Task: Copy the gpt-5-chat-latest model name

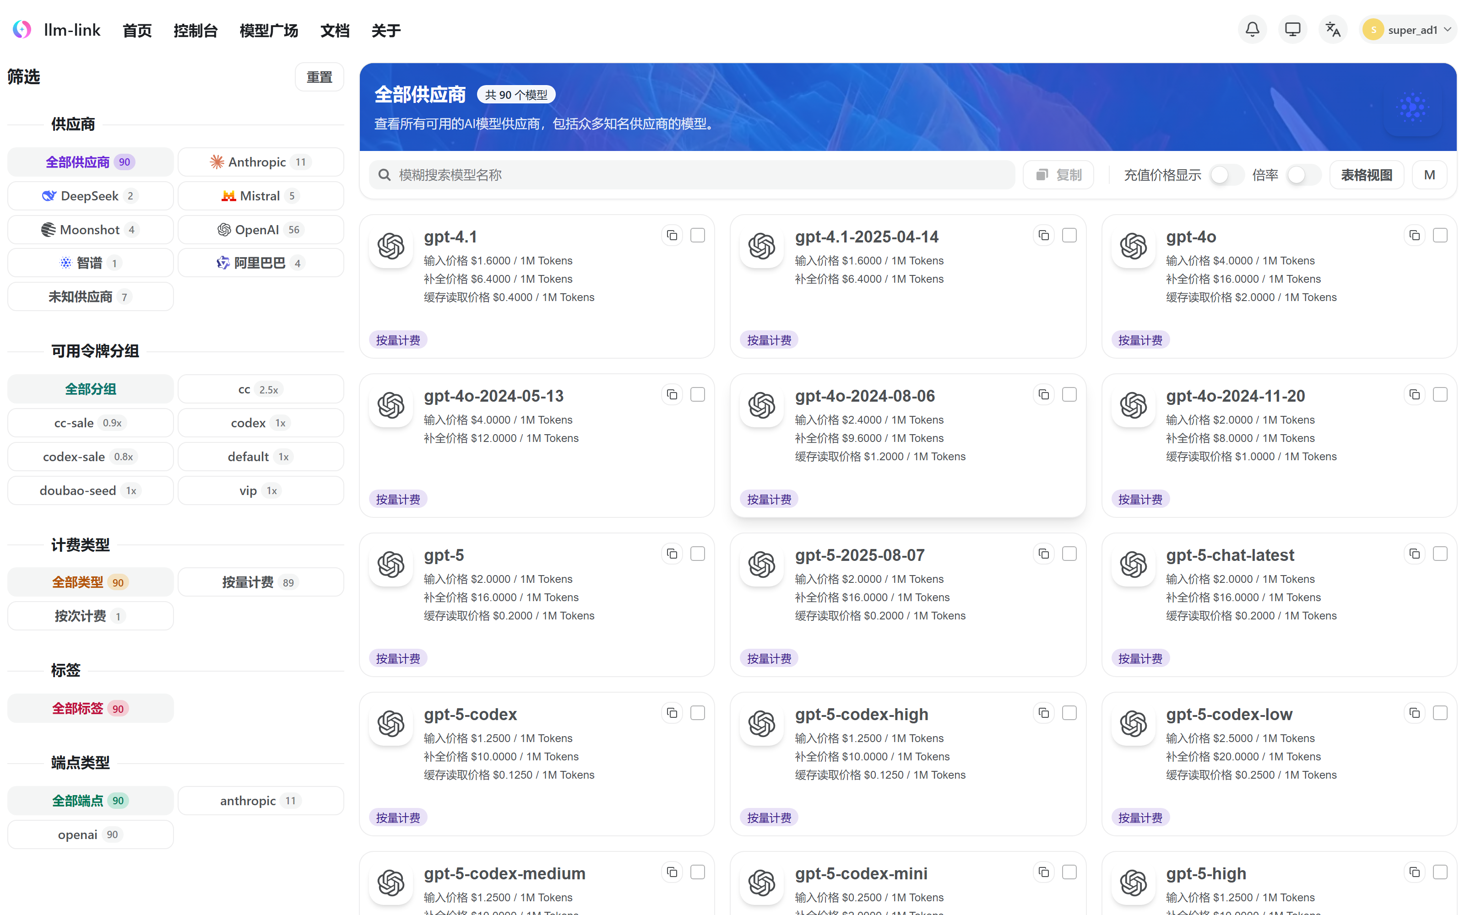Action: (1414, 554)
